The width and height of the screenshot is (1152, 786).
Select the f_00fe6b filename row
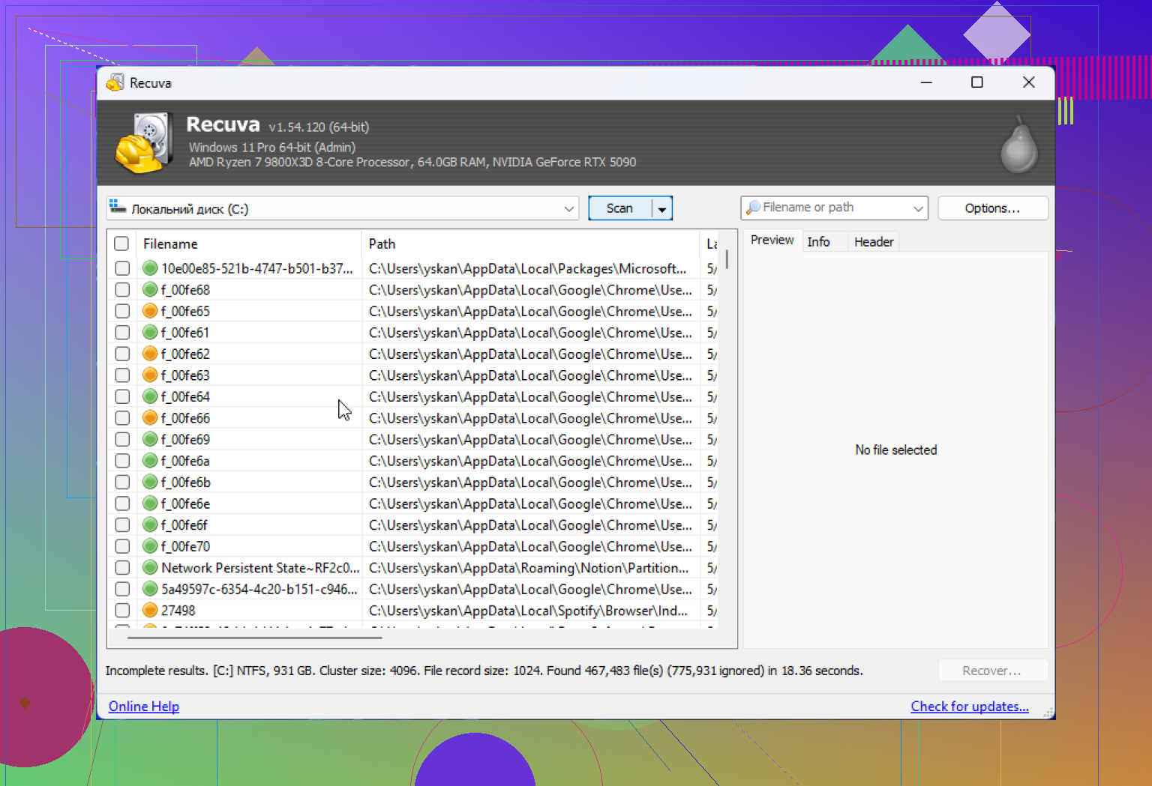(x=186, y=482)
